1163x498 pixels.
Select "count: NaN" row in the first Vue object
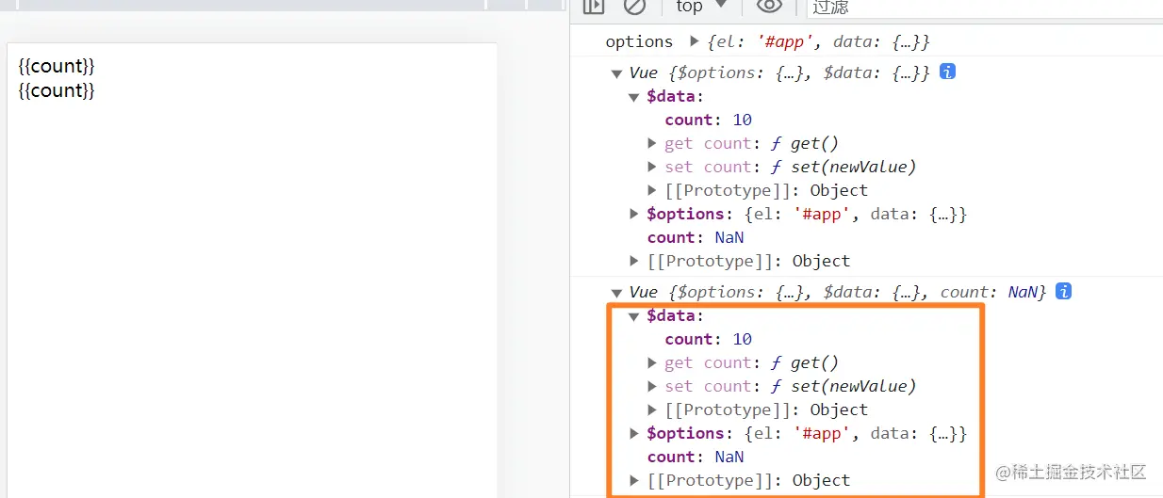point(696,237)
